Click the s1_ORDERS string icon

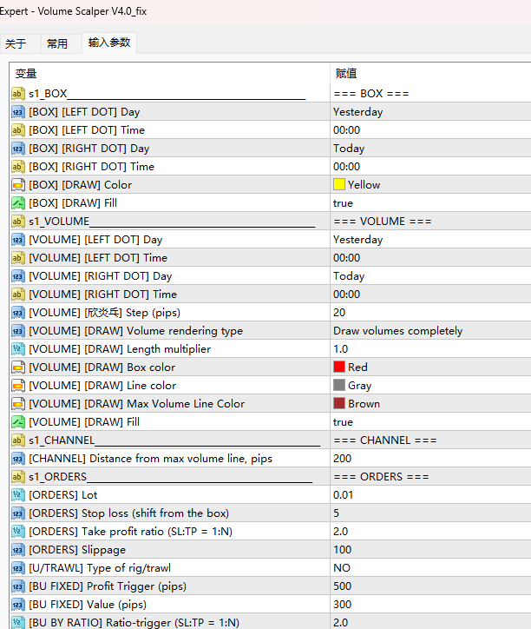[x=18, y=477]
